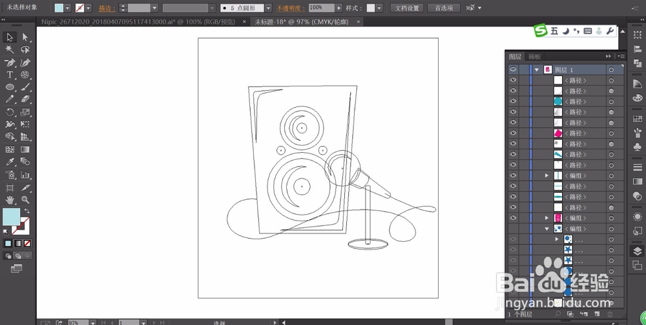Click target circle of 图层 1
This screenshot has width=646, height=325.
pos(611,70)
